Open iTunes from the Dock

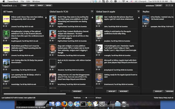tap(77, 104)
